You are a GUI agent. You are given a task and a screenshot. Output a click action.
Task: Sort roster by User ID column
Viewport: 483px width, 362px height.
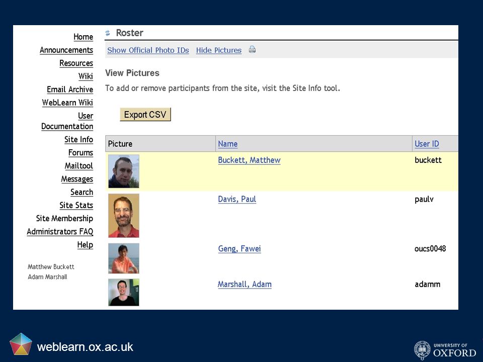click(x=427, y=144)
